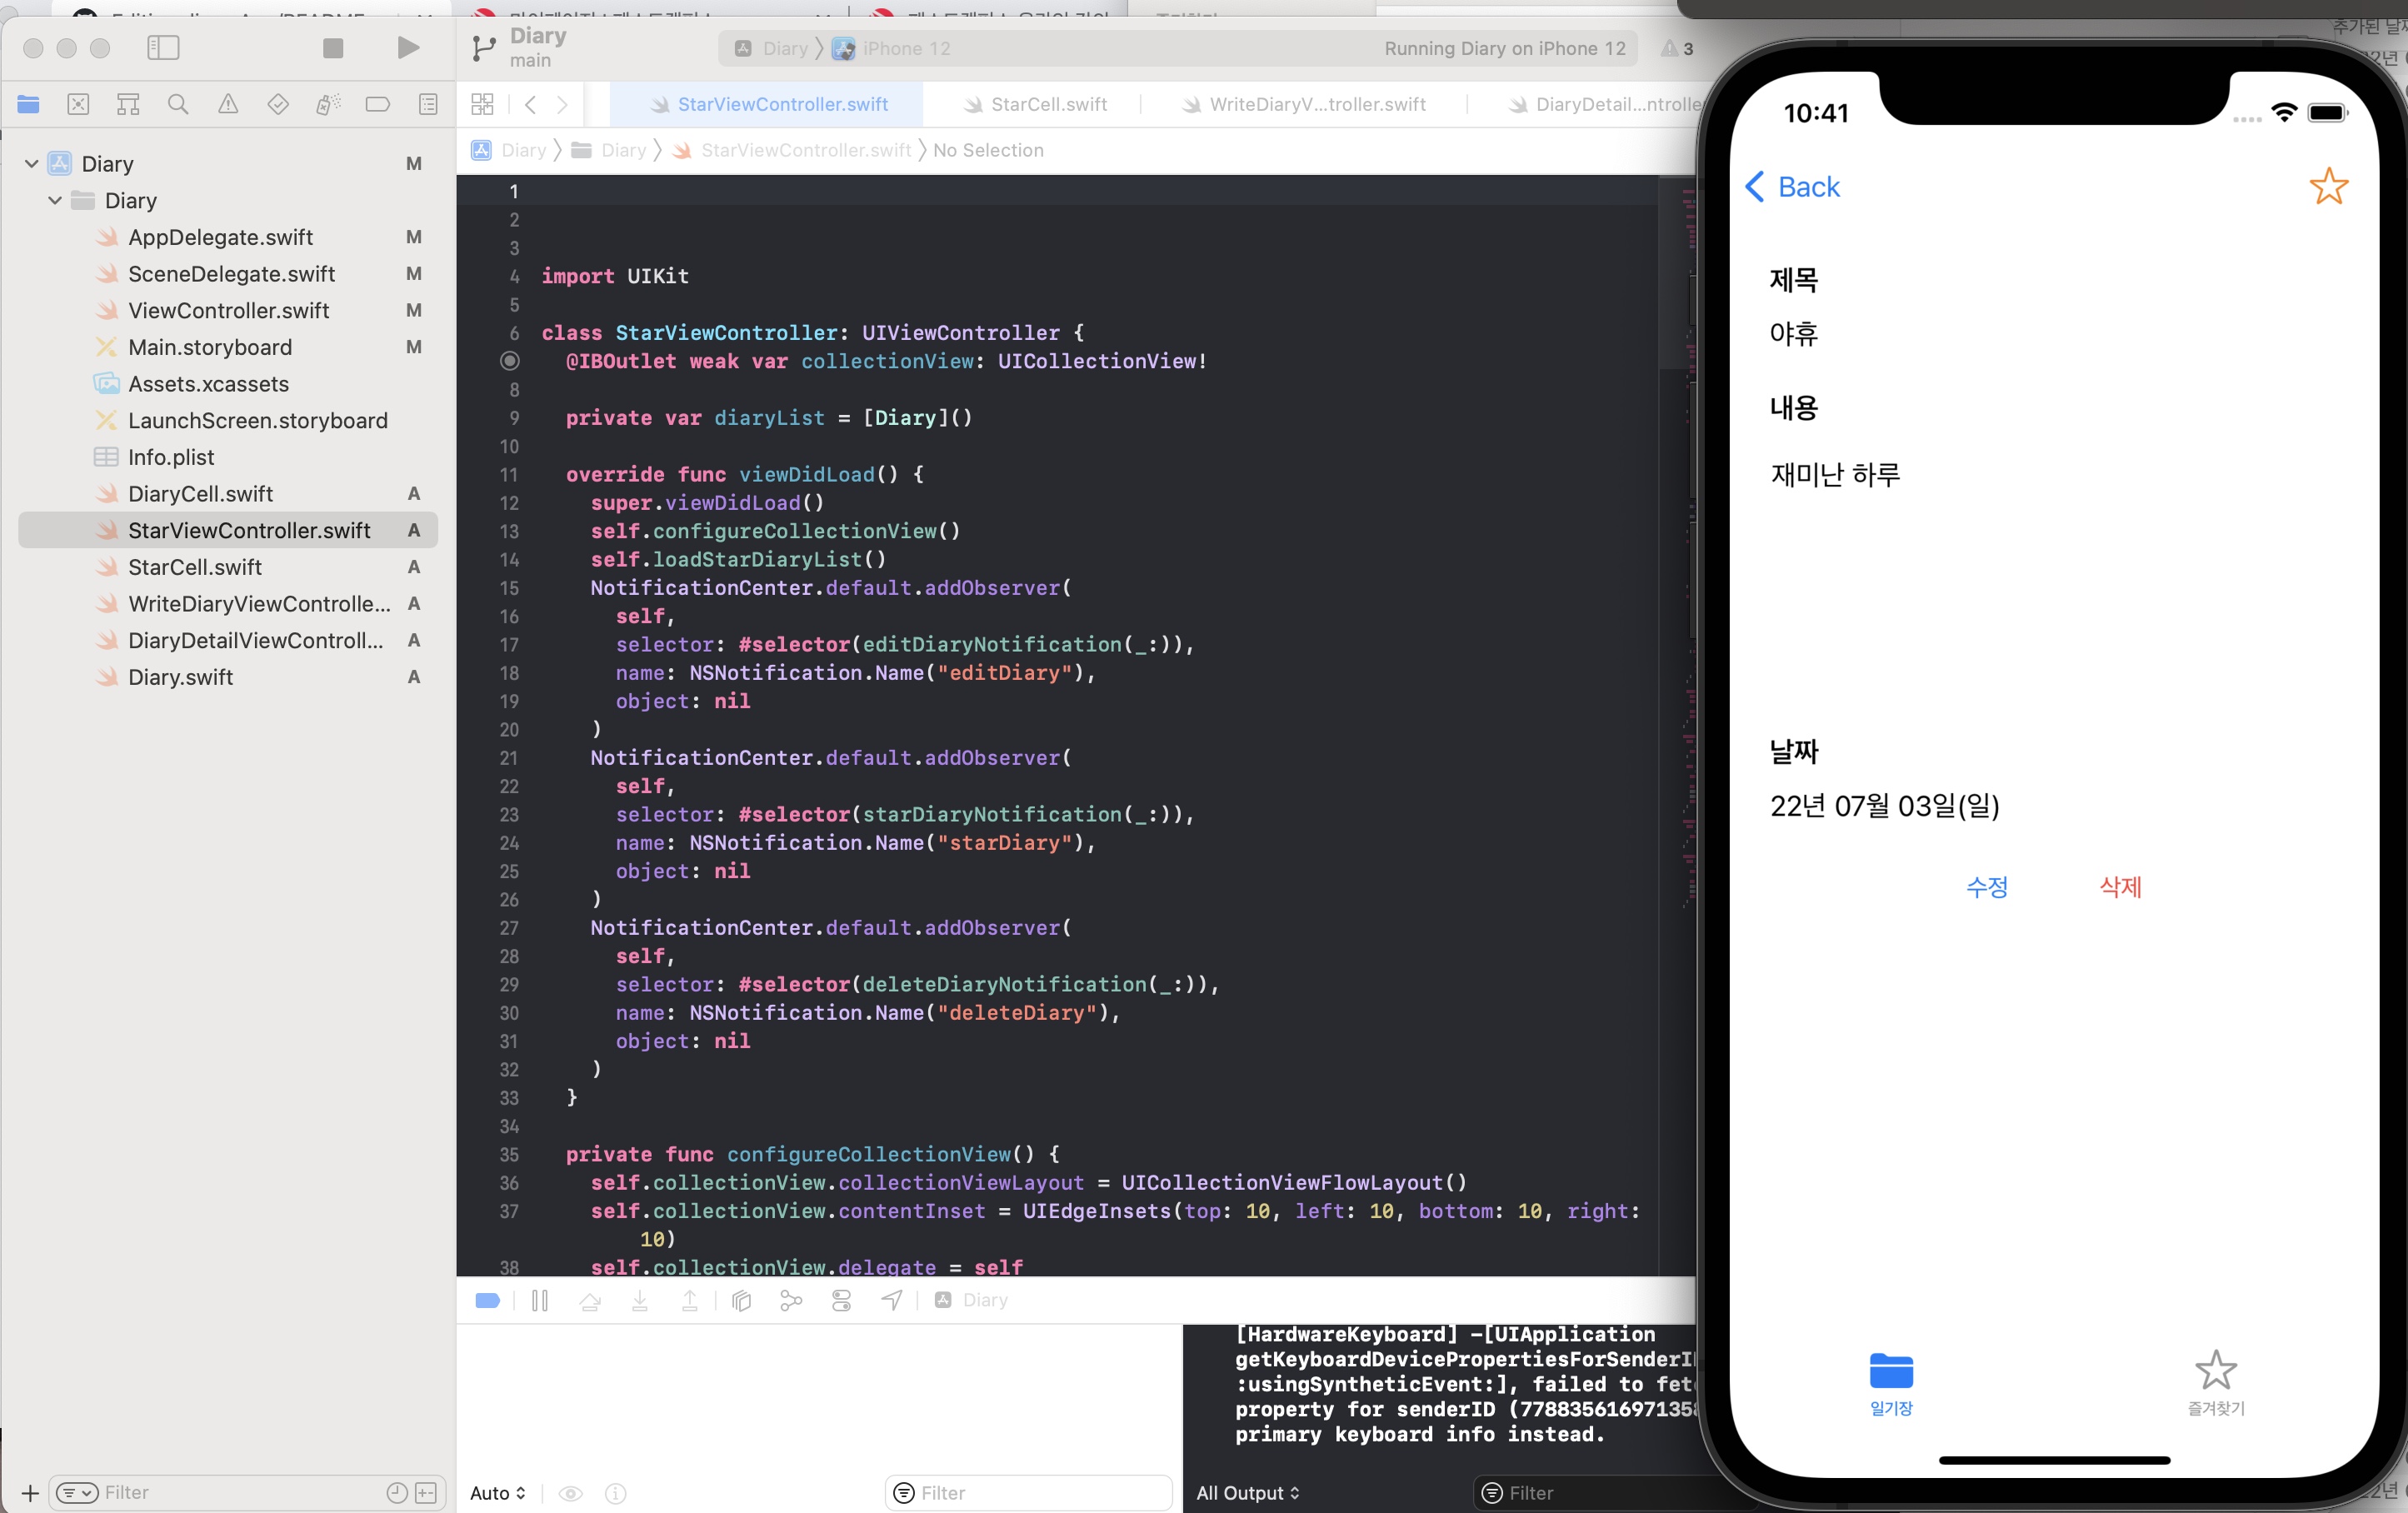Select Assets.xcassets catalog

coord(208,384)
